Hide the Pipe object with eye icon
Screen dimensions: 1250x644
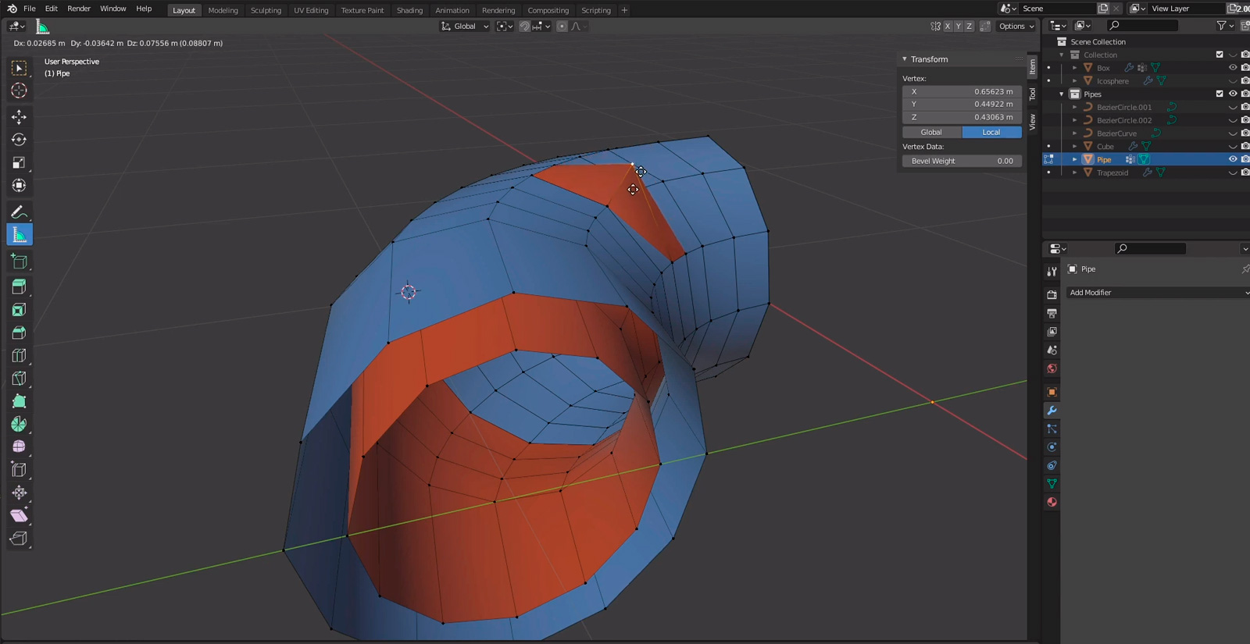[x=1233, y=159]
